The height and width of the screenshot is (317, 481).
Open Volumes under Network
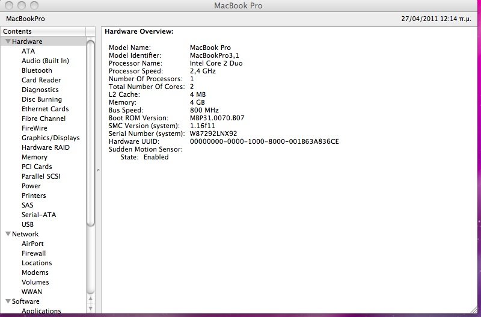(35, 282)
